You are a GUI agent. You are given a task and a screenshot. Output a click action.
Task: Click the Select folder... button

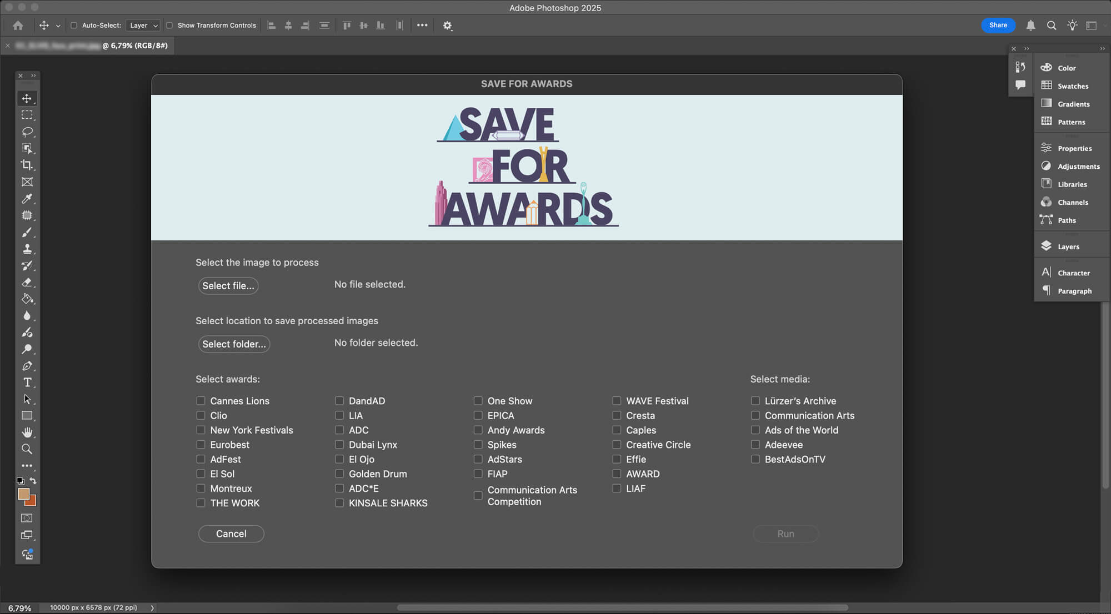pyautogui.click(x=234, y=344)
